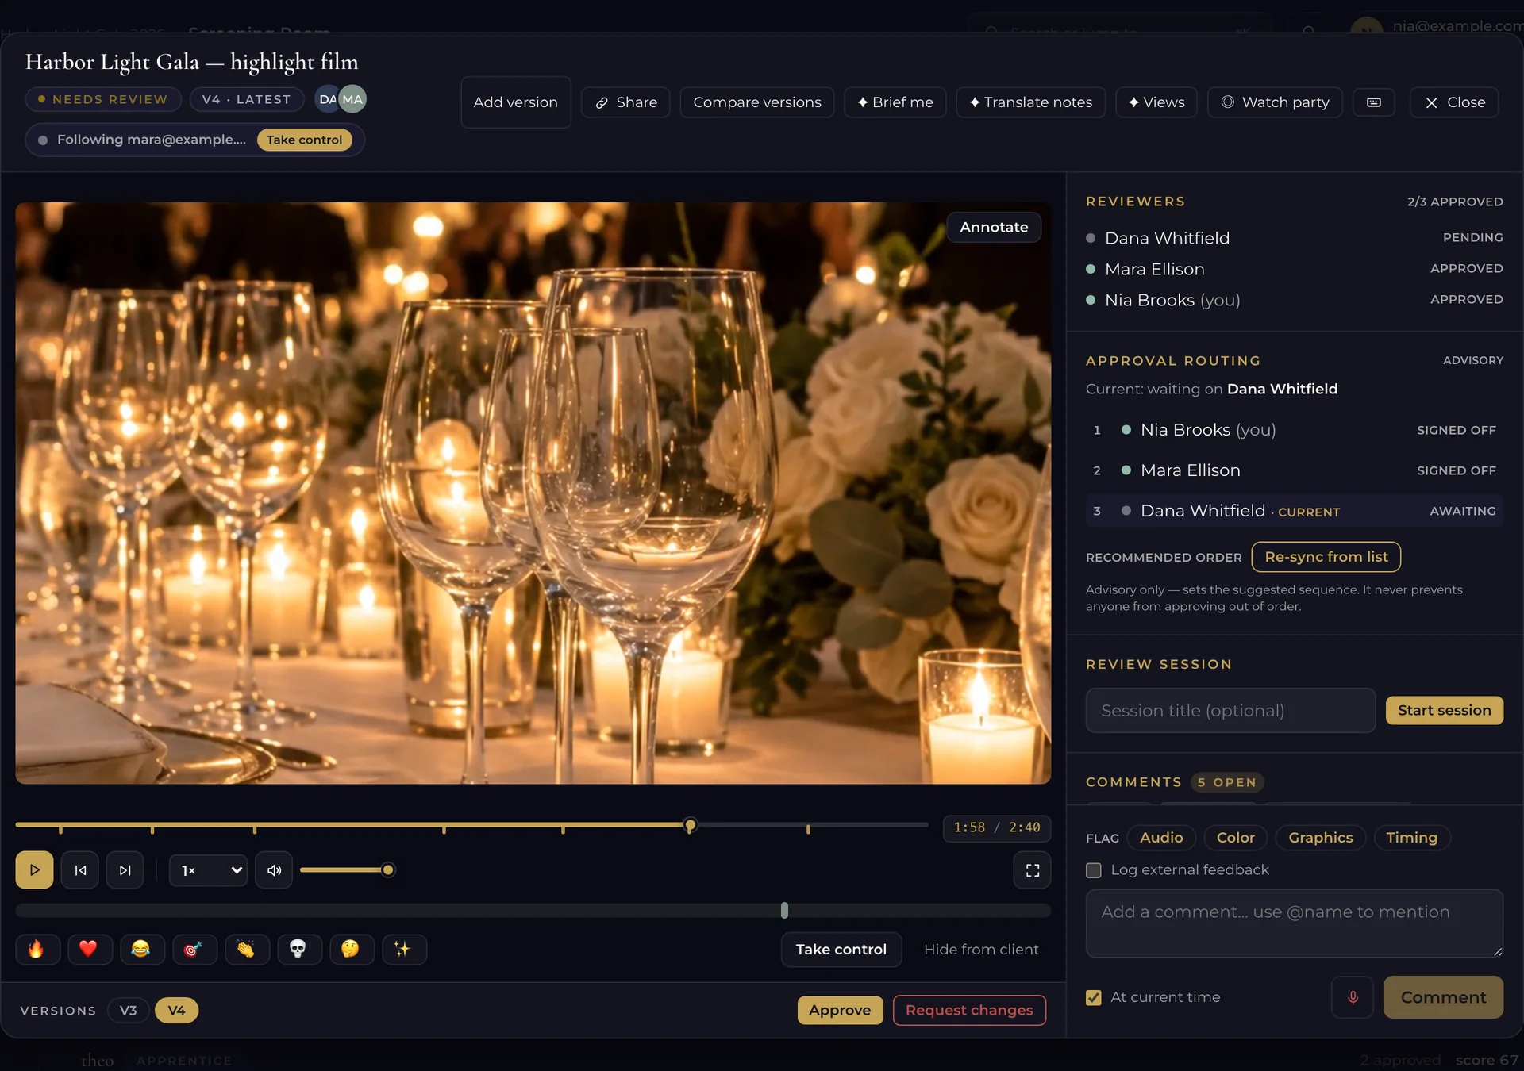This screenshot has height=1071, width=1524.
Task: Click the DA reviewer avatar
Action: click(x=327, y=99)
